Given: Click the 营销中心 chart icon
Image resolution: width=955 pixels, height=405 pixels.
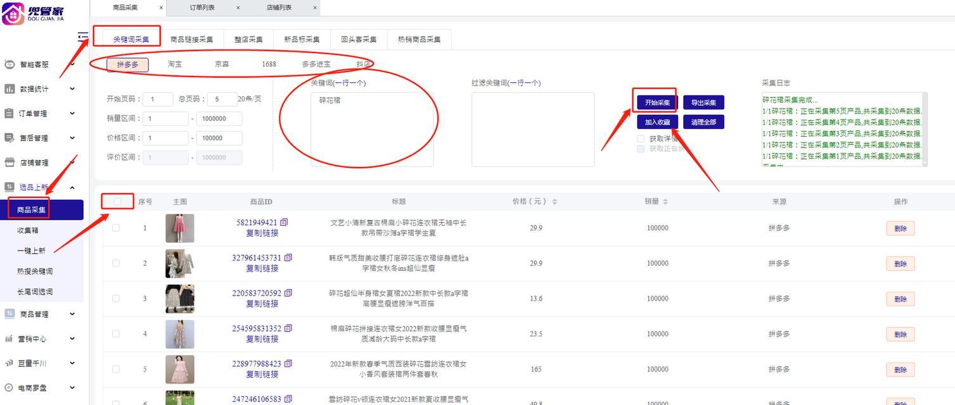Looking at the screenshot, I should pyautogui.click(x=10, y=339).
